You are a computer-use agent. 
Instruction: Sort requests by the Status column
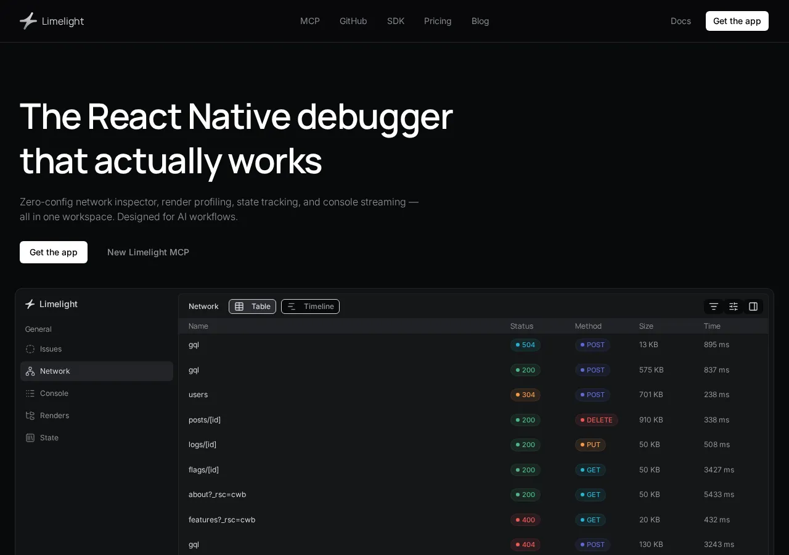521,326
